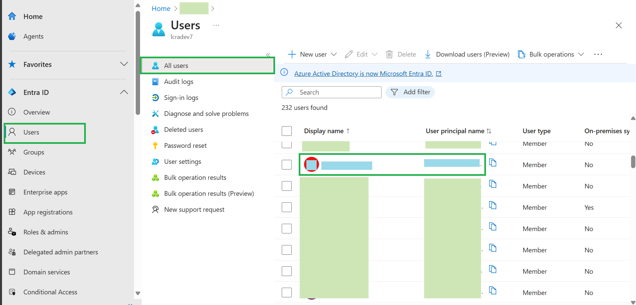
Task: Check the box for the highlighted user row
Action: click(x=287, y=164)
